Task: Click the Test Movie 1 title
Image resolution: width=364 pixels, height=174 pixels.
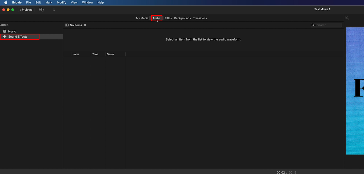Action: pos(322,9)
